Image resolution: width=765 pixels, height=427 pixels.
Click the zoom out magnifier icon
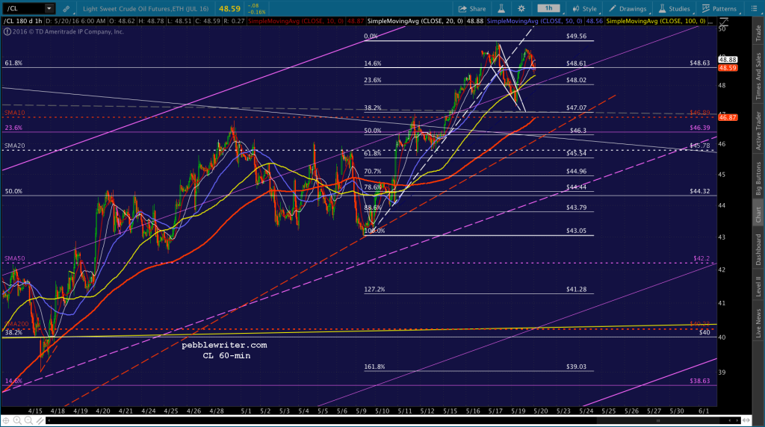point(28,420)
